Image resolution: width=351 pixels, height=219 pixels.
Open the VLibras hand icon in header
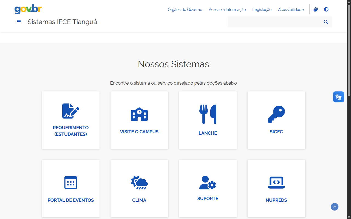click(316, 9)
